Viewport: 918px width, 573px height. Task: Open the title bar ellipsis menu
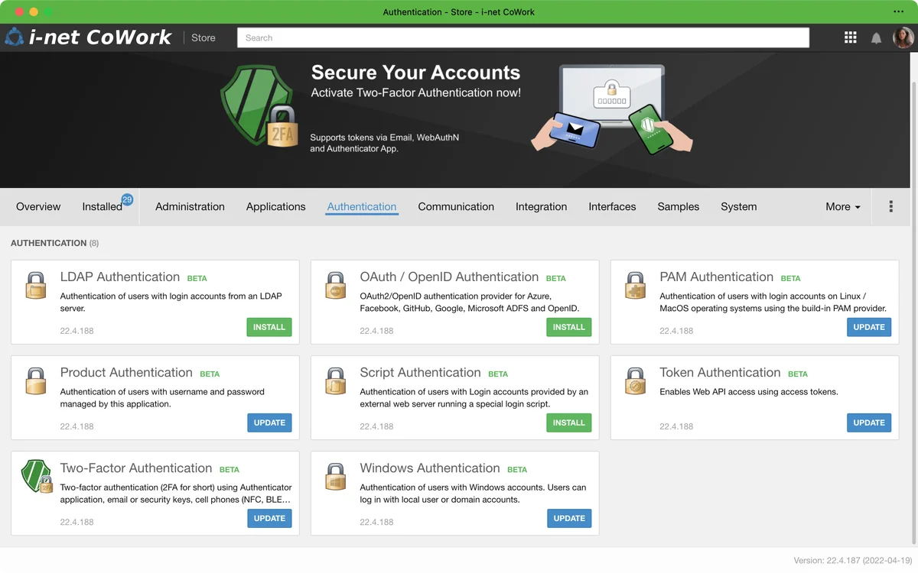tap(898, 11)
